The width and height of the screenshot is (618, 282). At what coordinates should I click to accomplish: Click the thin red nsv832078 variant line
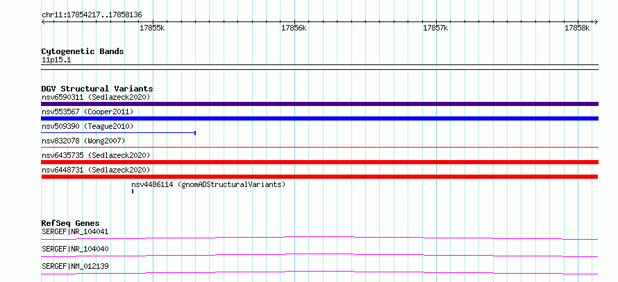tap(319, 148)
